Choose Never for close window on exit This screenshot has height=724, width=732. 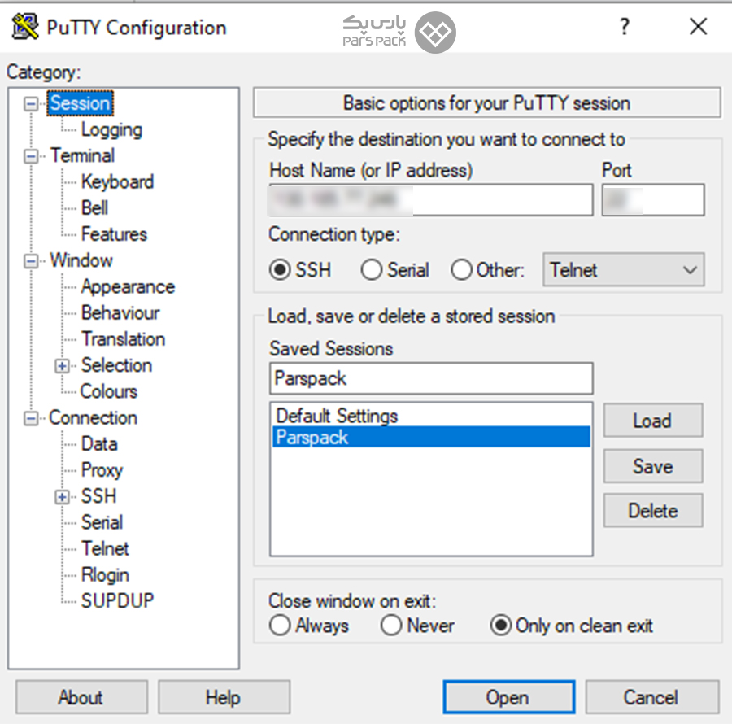pos(391,625)
